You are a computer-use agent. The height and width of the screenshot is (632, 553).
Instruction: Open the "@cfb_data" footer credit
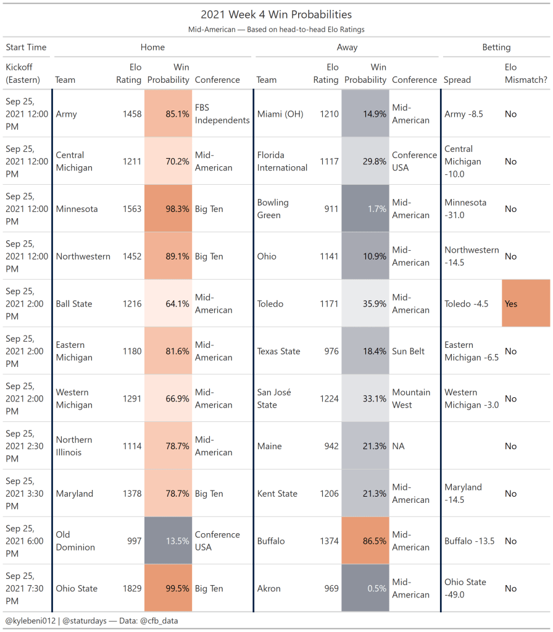click(158, 621)
